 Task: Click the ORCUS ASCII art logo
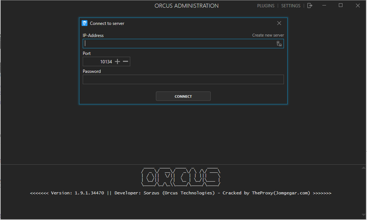coord(181,177)
